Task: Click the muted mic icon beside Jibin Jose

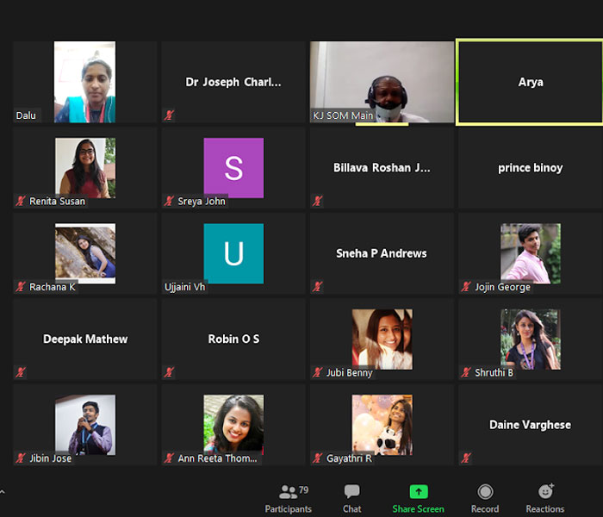Action: pos(21,458)
